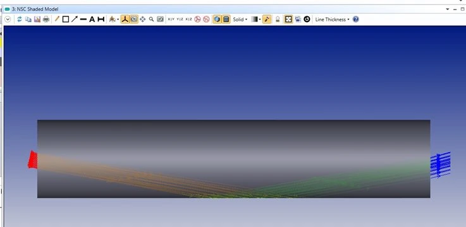
Task: Click the clone window icon
Action: 298,20
